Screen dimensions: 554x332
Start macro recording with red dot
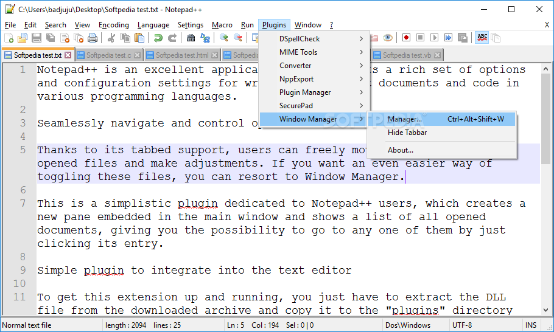[x=406, y=38]
